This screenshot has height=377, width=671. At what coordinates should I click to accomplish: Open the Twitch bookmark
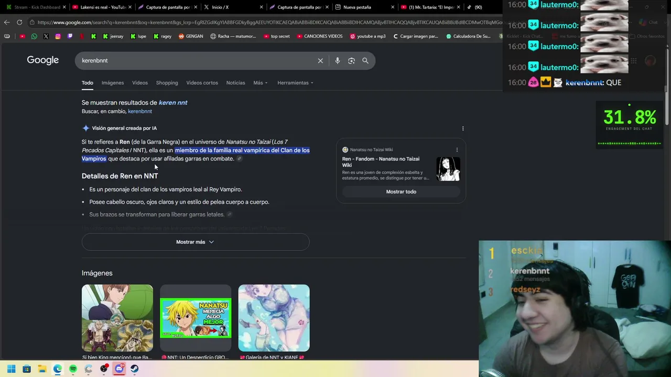pyautogui.click(x=70, y=36)
